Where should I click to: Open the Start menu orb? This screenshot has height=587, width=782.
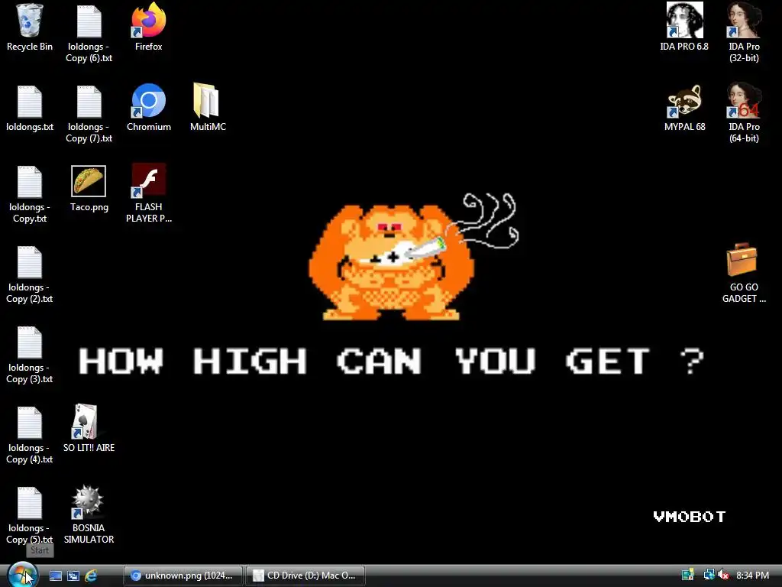point(22,575)
